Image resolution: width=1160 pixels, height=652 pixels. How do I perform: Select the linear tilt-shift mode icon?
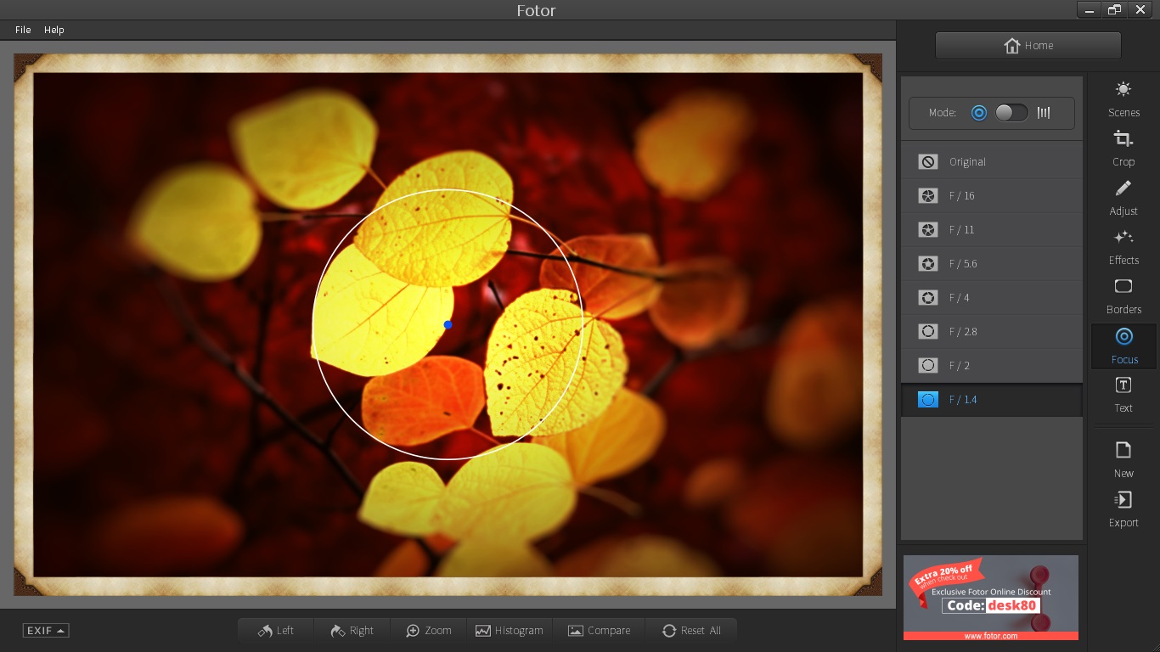click(1044, 113)
